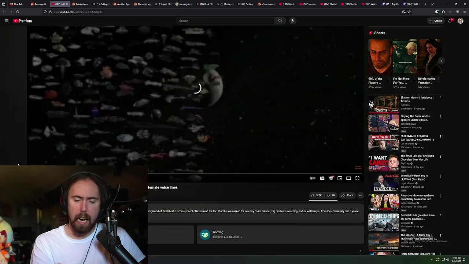Open the three-dot menu below the description
469x264 pixels.
[x=360, y=252]
